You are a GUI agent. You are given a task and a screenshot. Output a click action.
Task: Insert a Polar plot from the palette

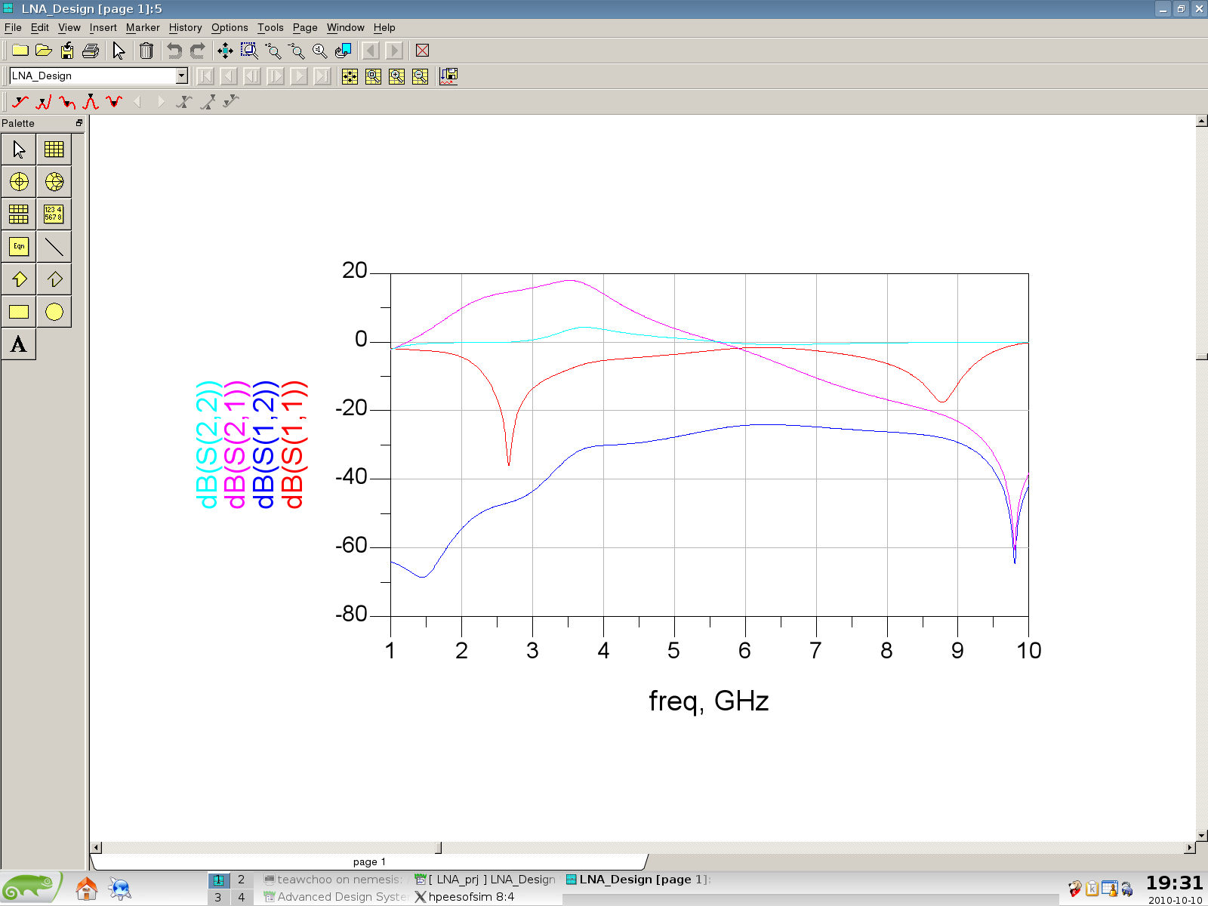(x=19, y=182)
